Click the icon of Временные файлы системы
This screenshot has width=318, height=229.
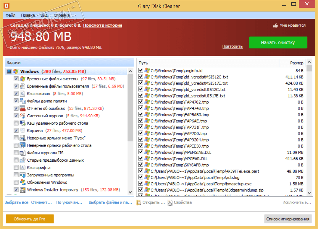pos(22,79)
